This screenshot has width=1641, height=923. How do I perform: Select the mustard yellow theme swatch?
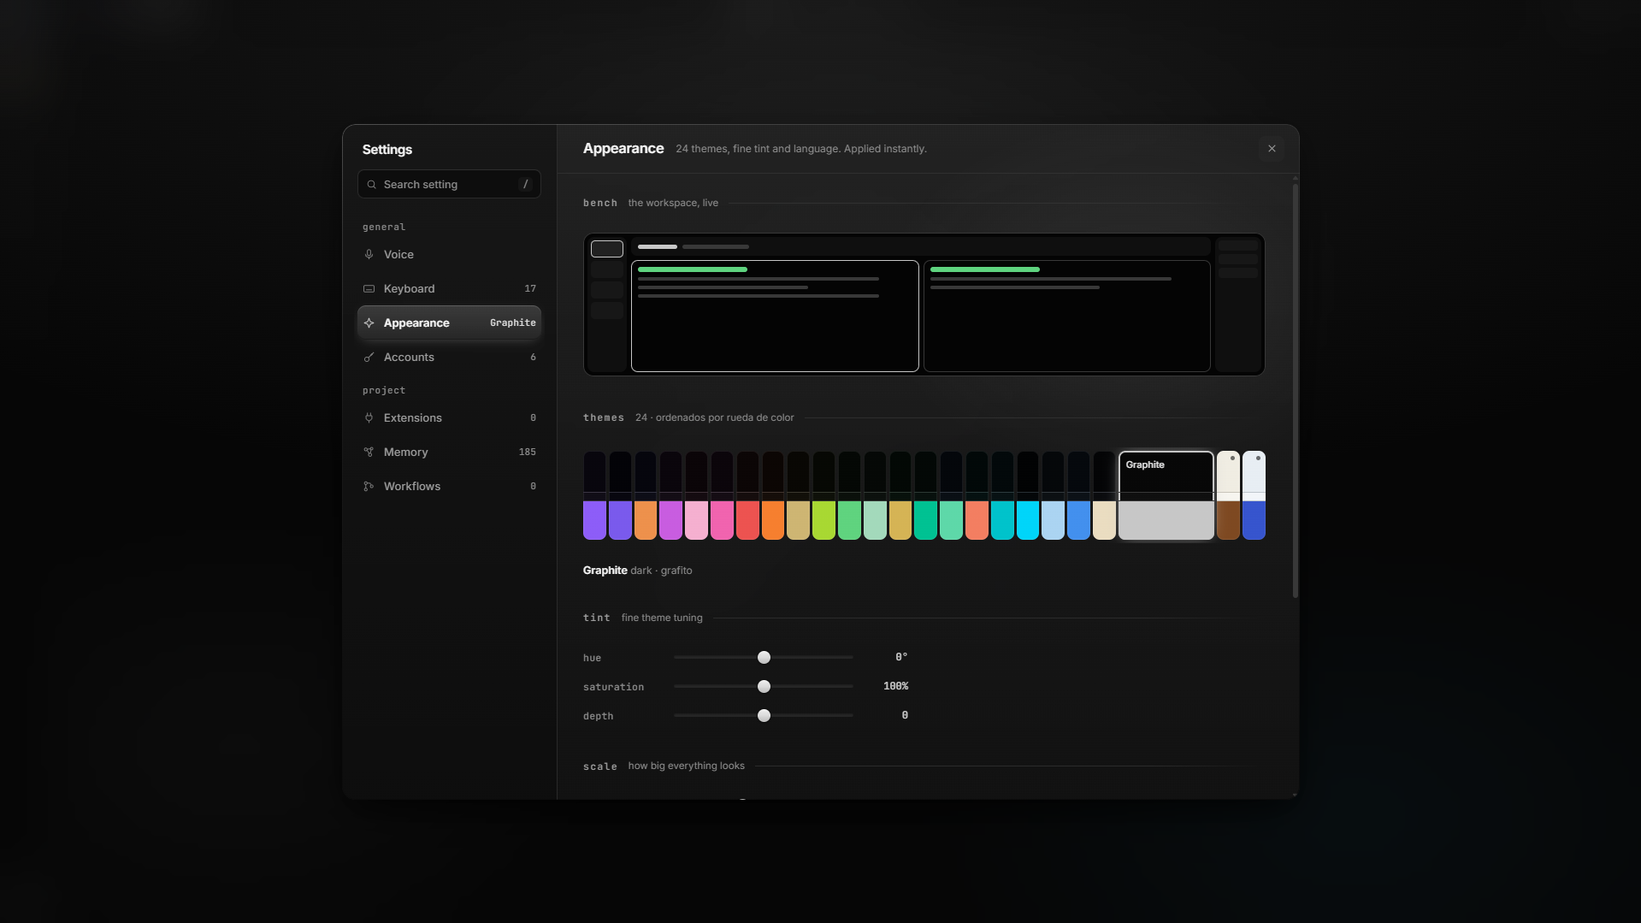(x=900, y=495)
